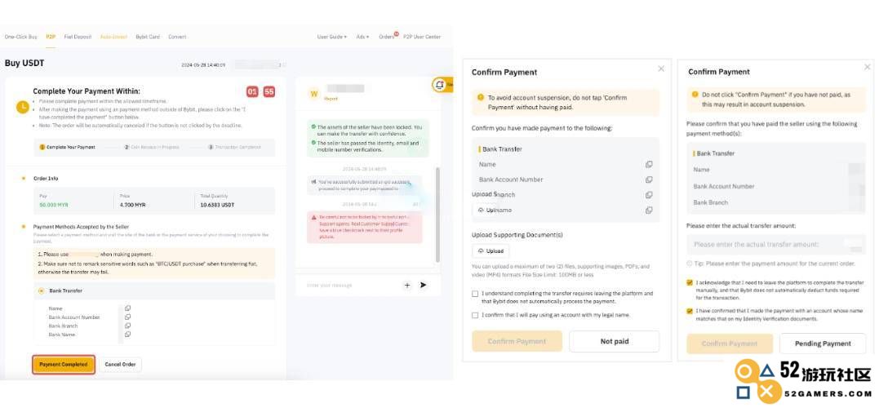Open Bybit Card tab
Screen dimensions: 879x408
[148, 37]
